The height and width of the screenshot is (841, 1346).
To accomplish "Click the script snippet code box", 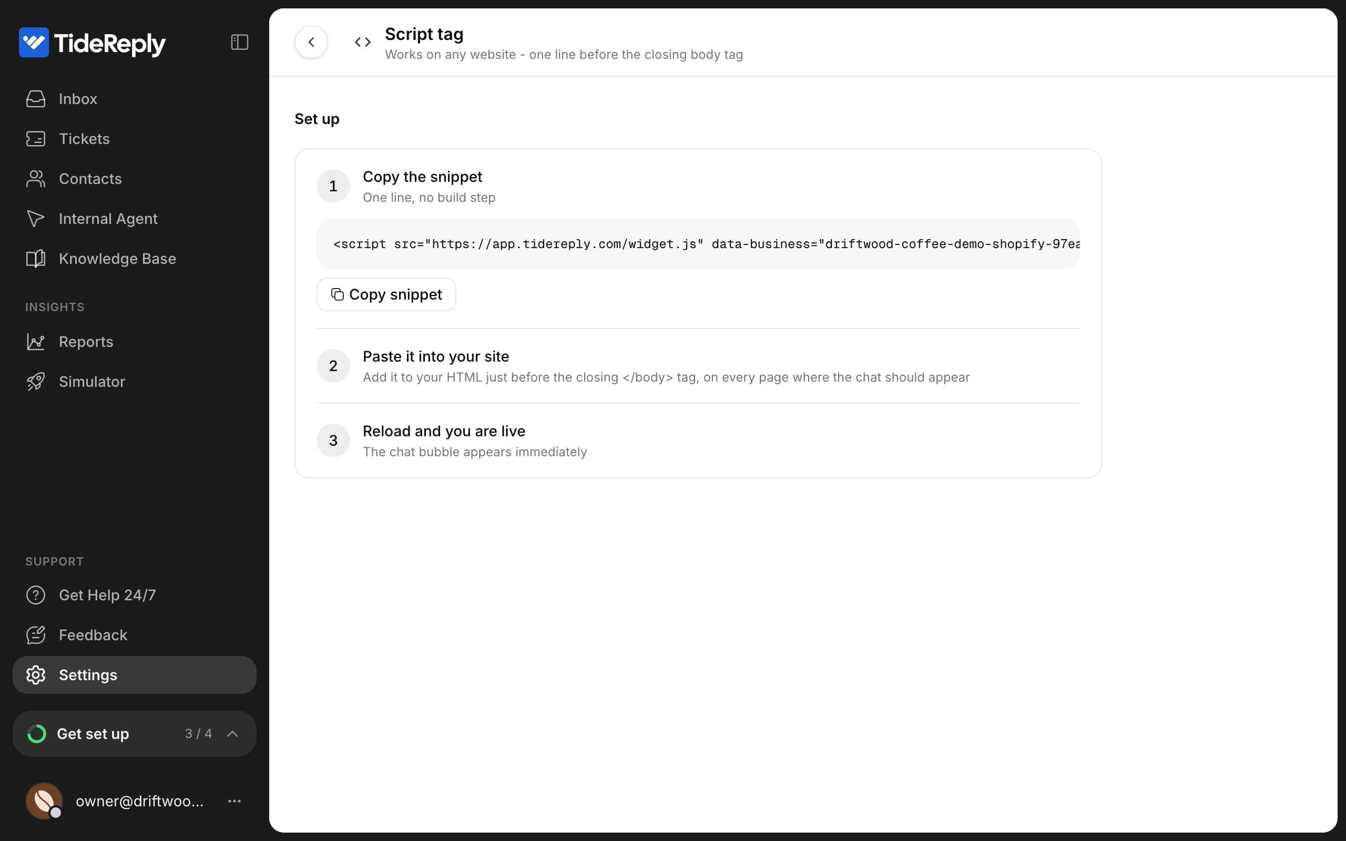I will tap(698, 244).
